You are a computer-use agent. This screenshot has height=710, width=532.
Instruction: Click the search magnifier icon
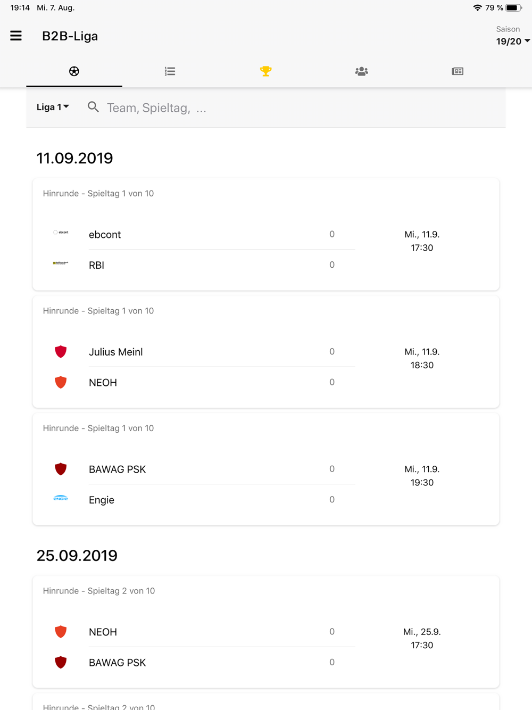pyautogui.click(x=93, y=108)
